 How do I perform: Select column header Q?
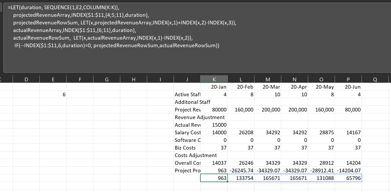375,79
